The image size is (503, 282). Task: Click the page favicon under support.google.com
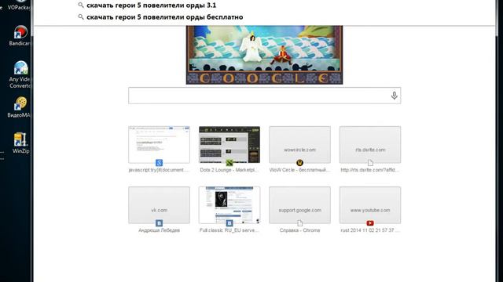[299, 223]
